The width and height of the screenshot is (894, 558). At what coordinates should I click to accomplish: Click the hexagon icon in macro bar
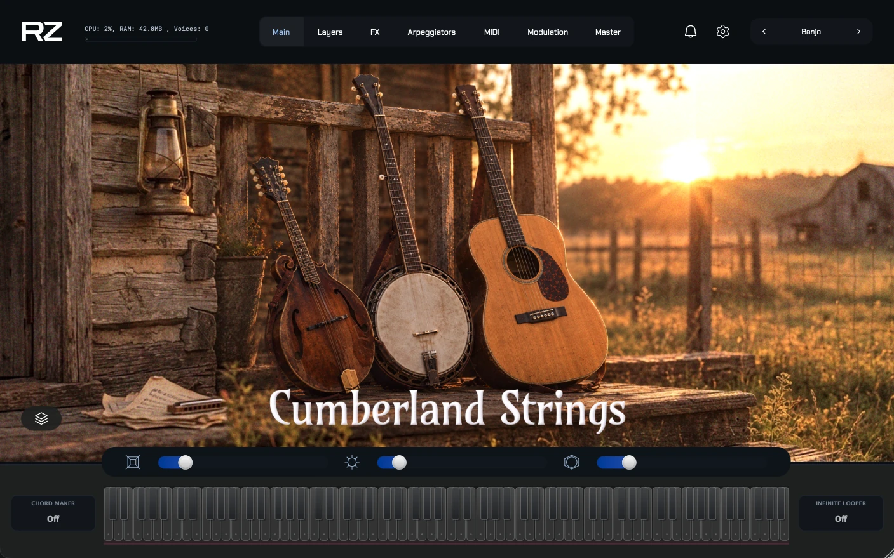click(572, 462)
